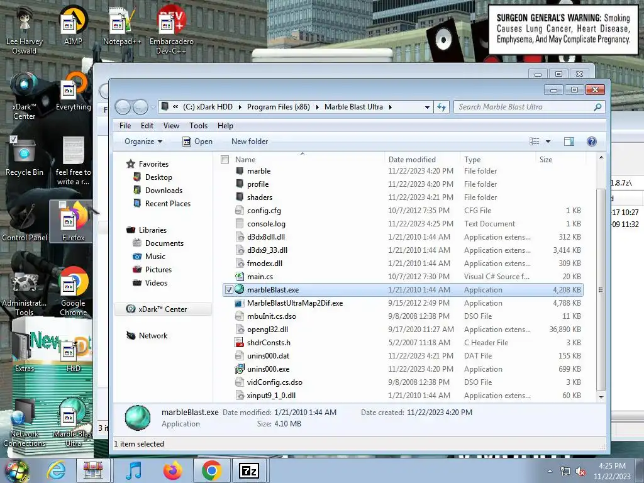
Task: Open the recent pages dropdown arrow
Action: 153,108
